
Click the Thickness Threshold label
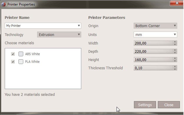tap(105, 68)
